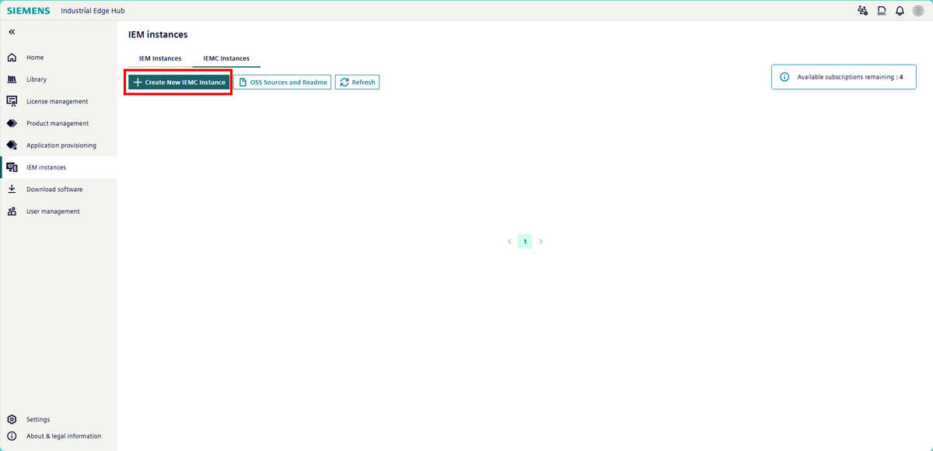
Task: Switch to the IEM Instances tab
Action: (x=160, y=58)
